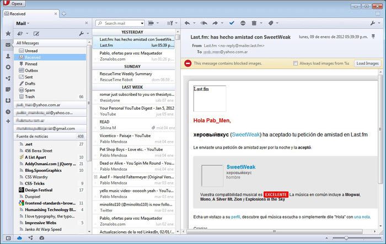Open Mail panel title dropdown

click(23, 23)
